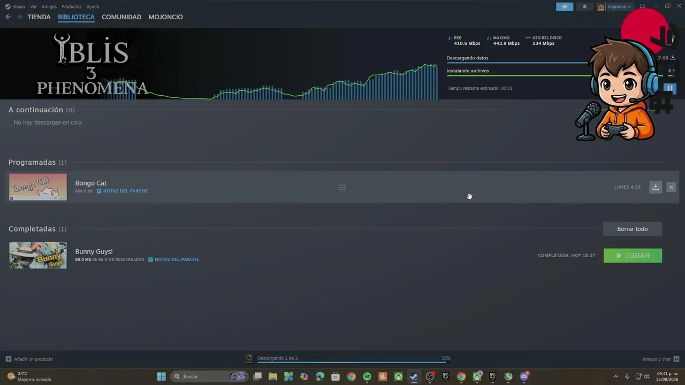The image size is (685, 385).
Task: Open Bunny Guys! patch notes link
Action: tap(173, 259)
